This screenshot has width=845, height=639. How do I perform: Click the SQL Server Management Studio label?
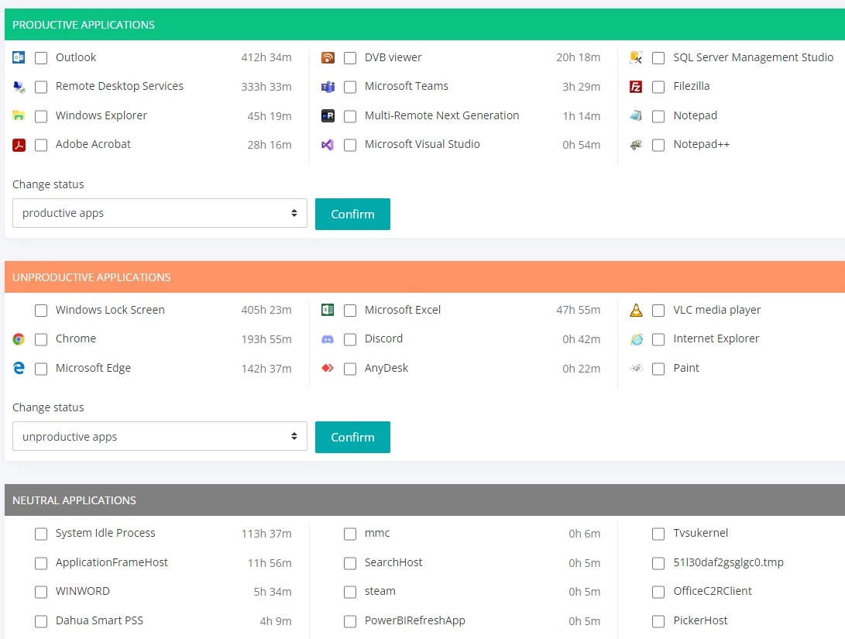tap(754, 57)
